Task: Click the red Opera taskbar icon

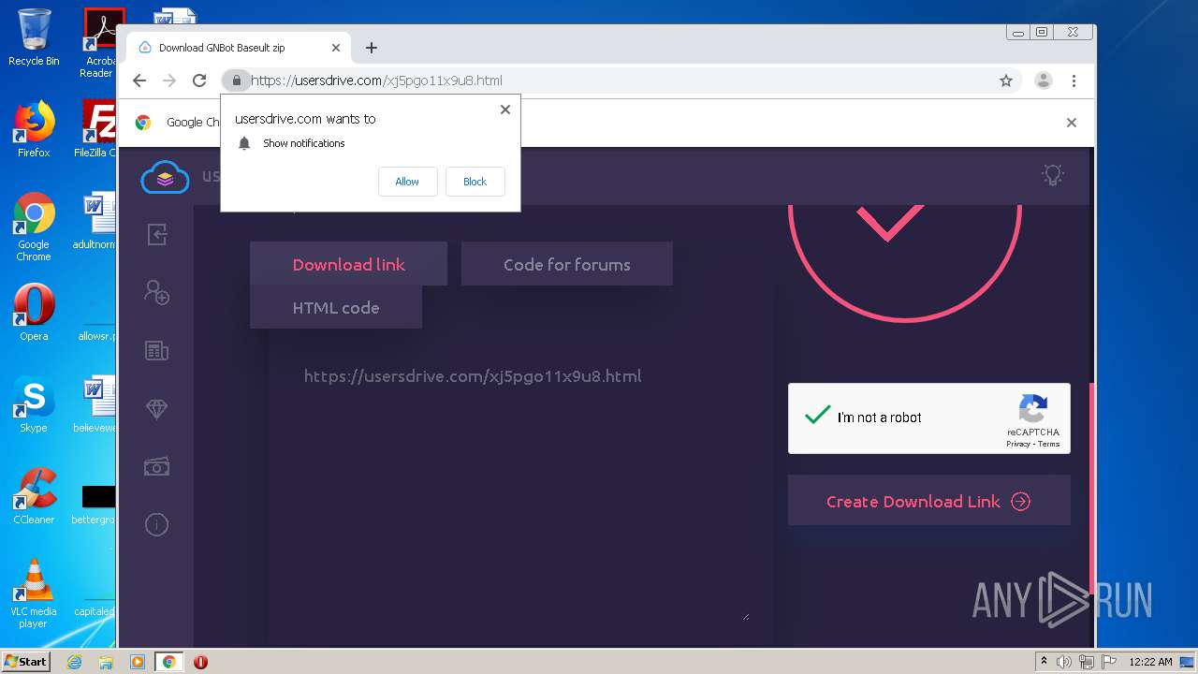Action: tap(200, 662)
